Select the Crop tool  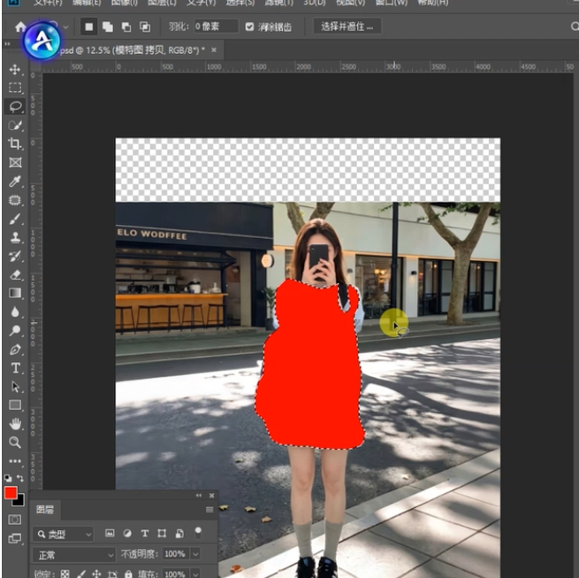coord(15,143)
